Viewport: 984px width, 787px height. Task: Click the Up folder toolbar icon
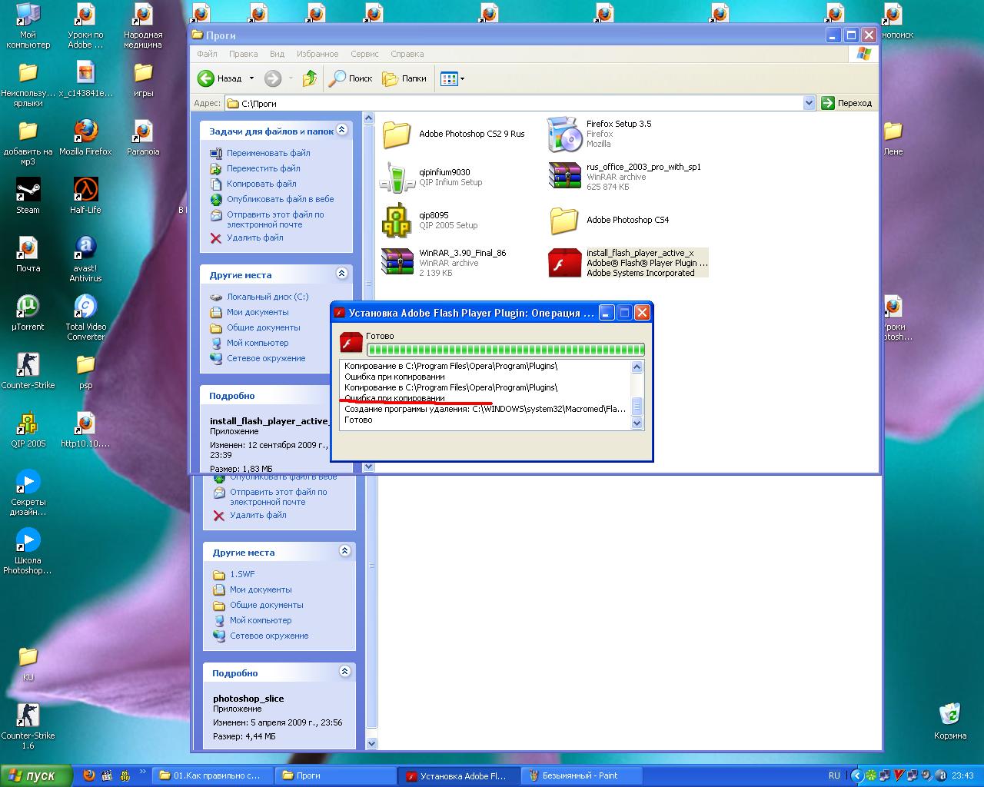[x=310, y=78]
